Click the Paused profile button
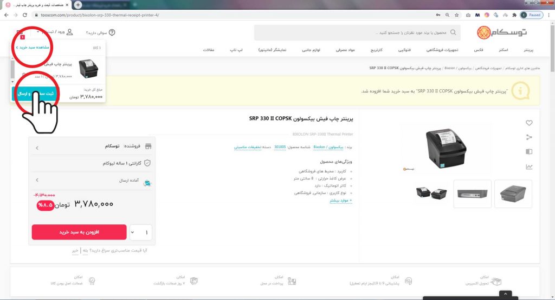This screenshot has height=300, width=555. pyautogui.click(x=532, y=15)
